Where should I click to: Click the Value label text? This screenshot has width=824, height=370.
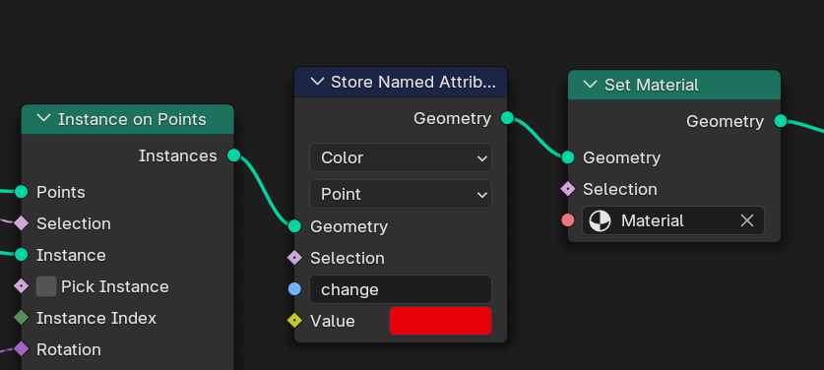(332, 321)
